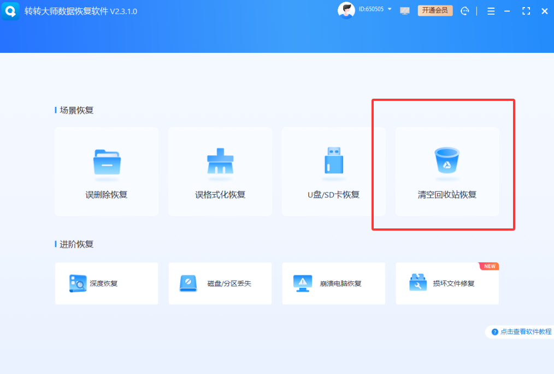Click the 误格式化恢复 label text

(x=220, y=195)
